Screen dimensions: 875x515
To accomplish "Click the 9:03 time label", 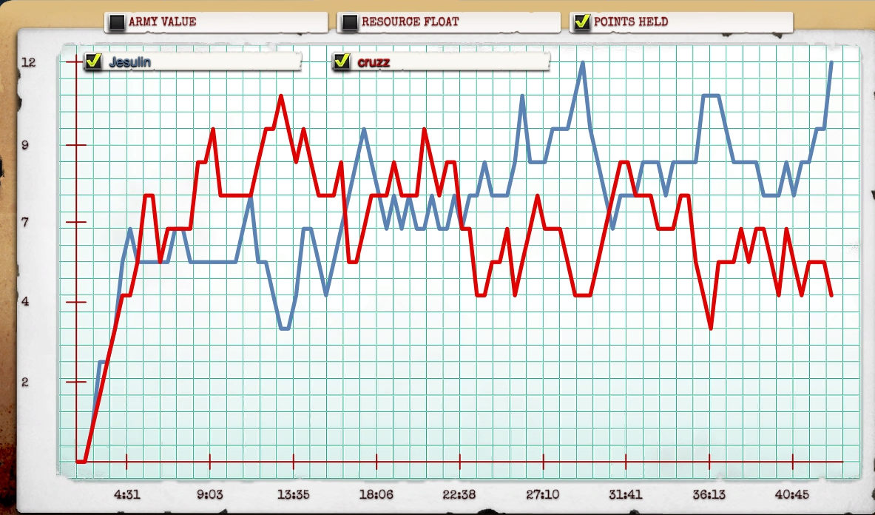I will 210,494.
